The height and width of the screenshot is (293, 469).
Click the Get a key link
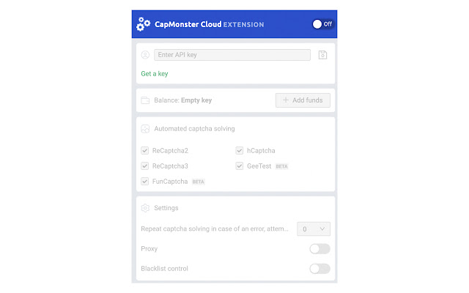click(154, 74)
